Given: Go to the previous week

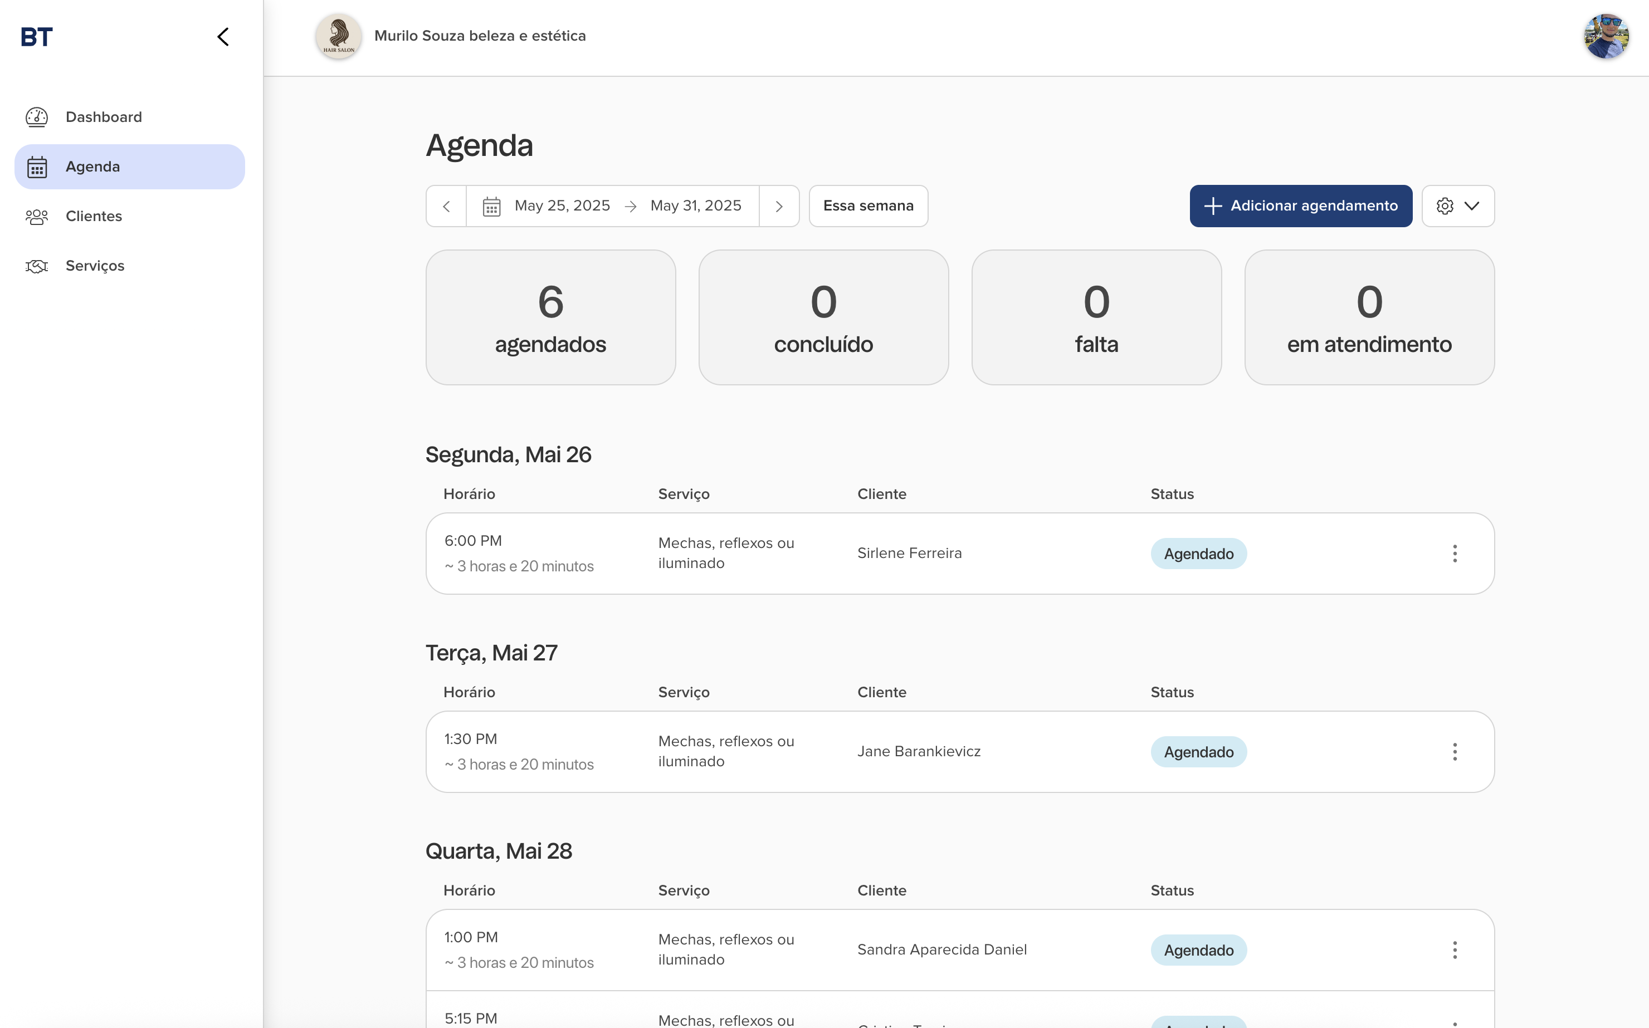Looking at the screenshot, I should click(446, 206).
